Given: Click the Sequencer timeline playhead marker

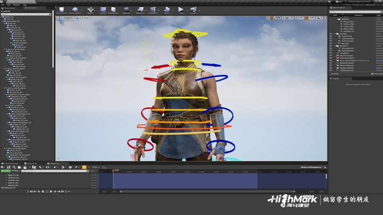Looking at the screenshot, I should pos(113,171).
